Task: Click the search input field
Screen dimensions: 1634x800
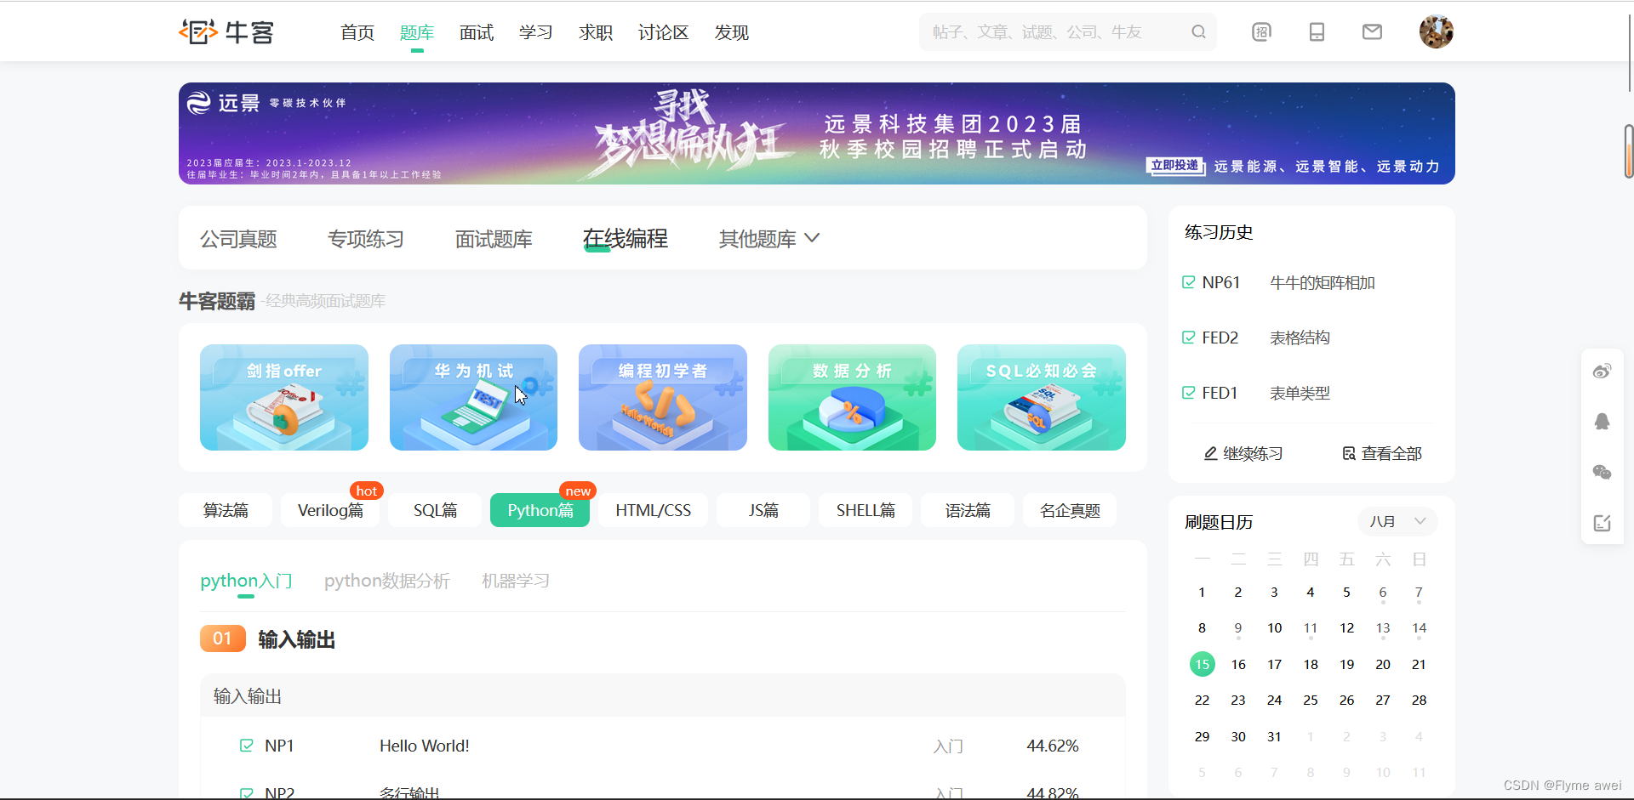Action: tap(1055, 31)
